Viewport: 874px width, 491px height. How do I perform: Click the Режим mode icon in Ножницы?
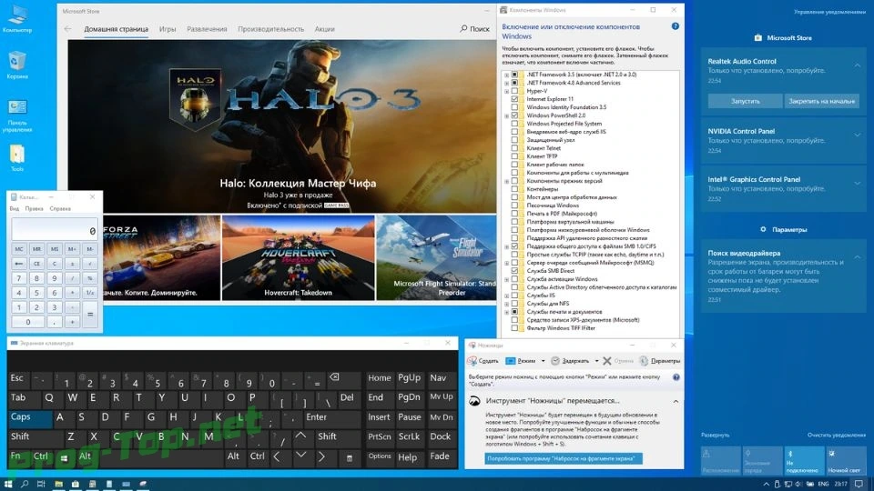(510, 361)
